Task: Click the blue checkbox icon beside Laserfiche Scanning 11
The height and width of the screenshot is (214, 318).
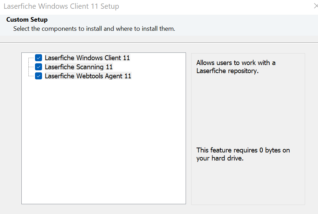Action: 39,67
